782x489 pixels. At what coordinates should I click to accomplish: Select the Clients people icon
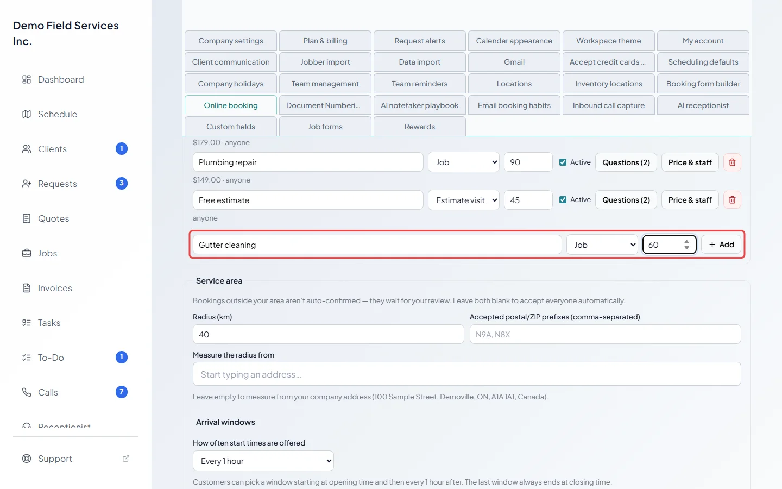coord(27,149)
